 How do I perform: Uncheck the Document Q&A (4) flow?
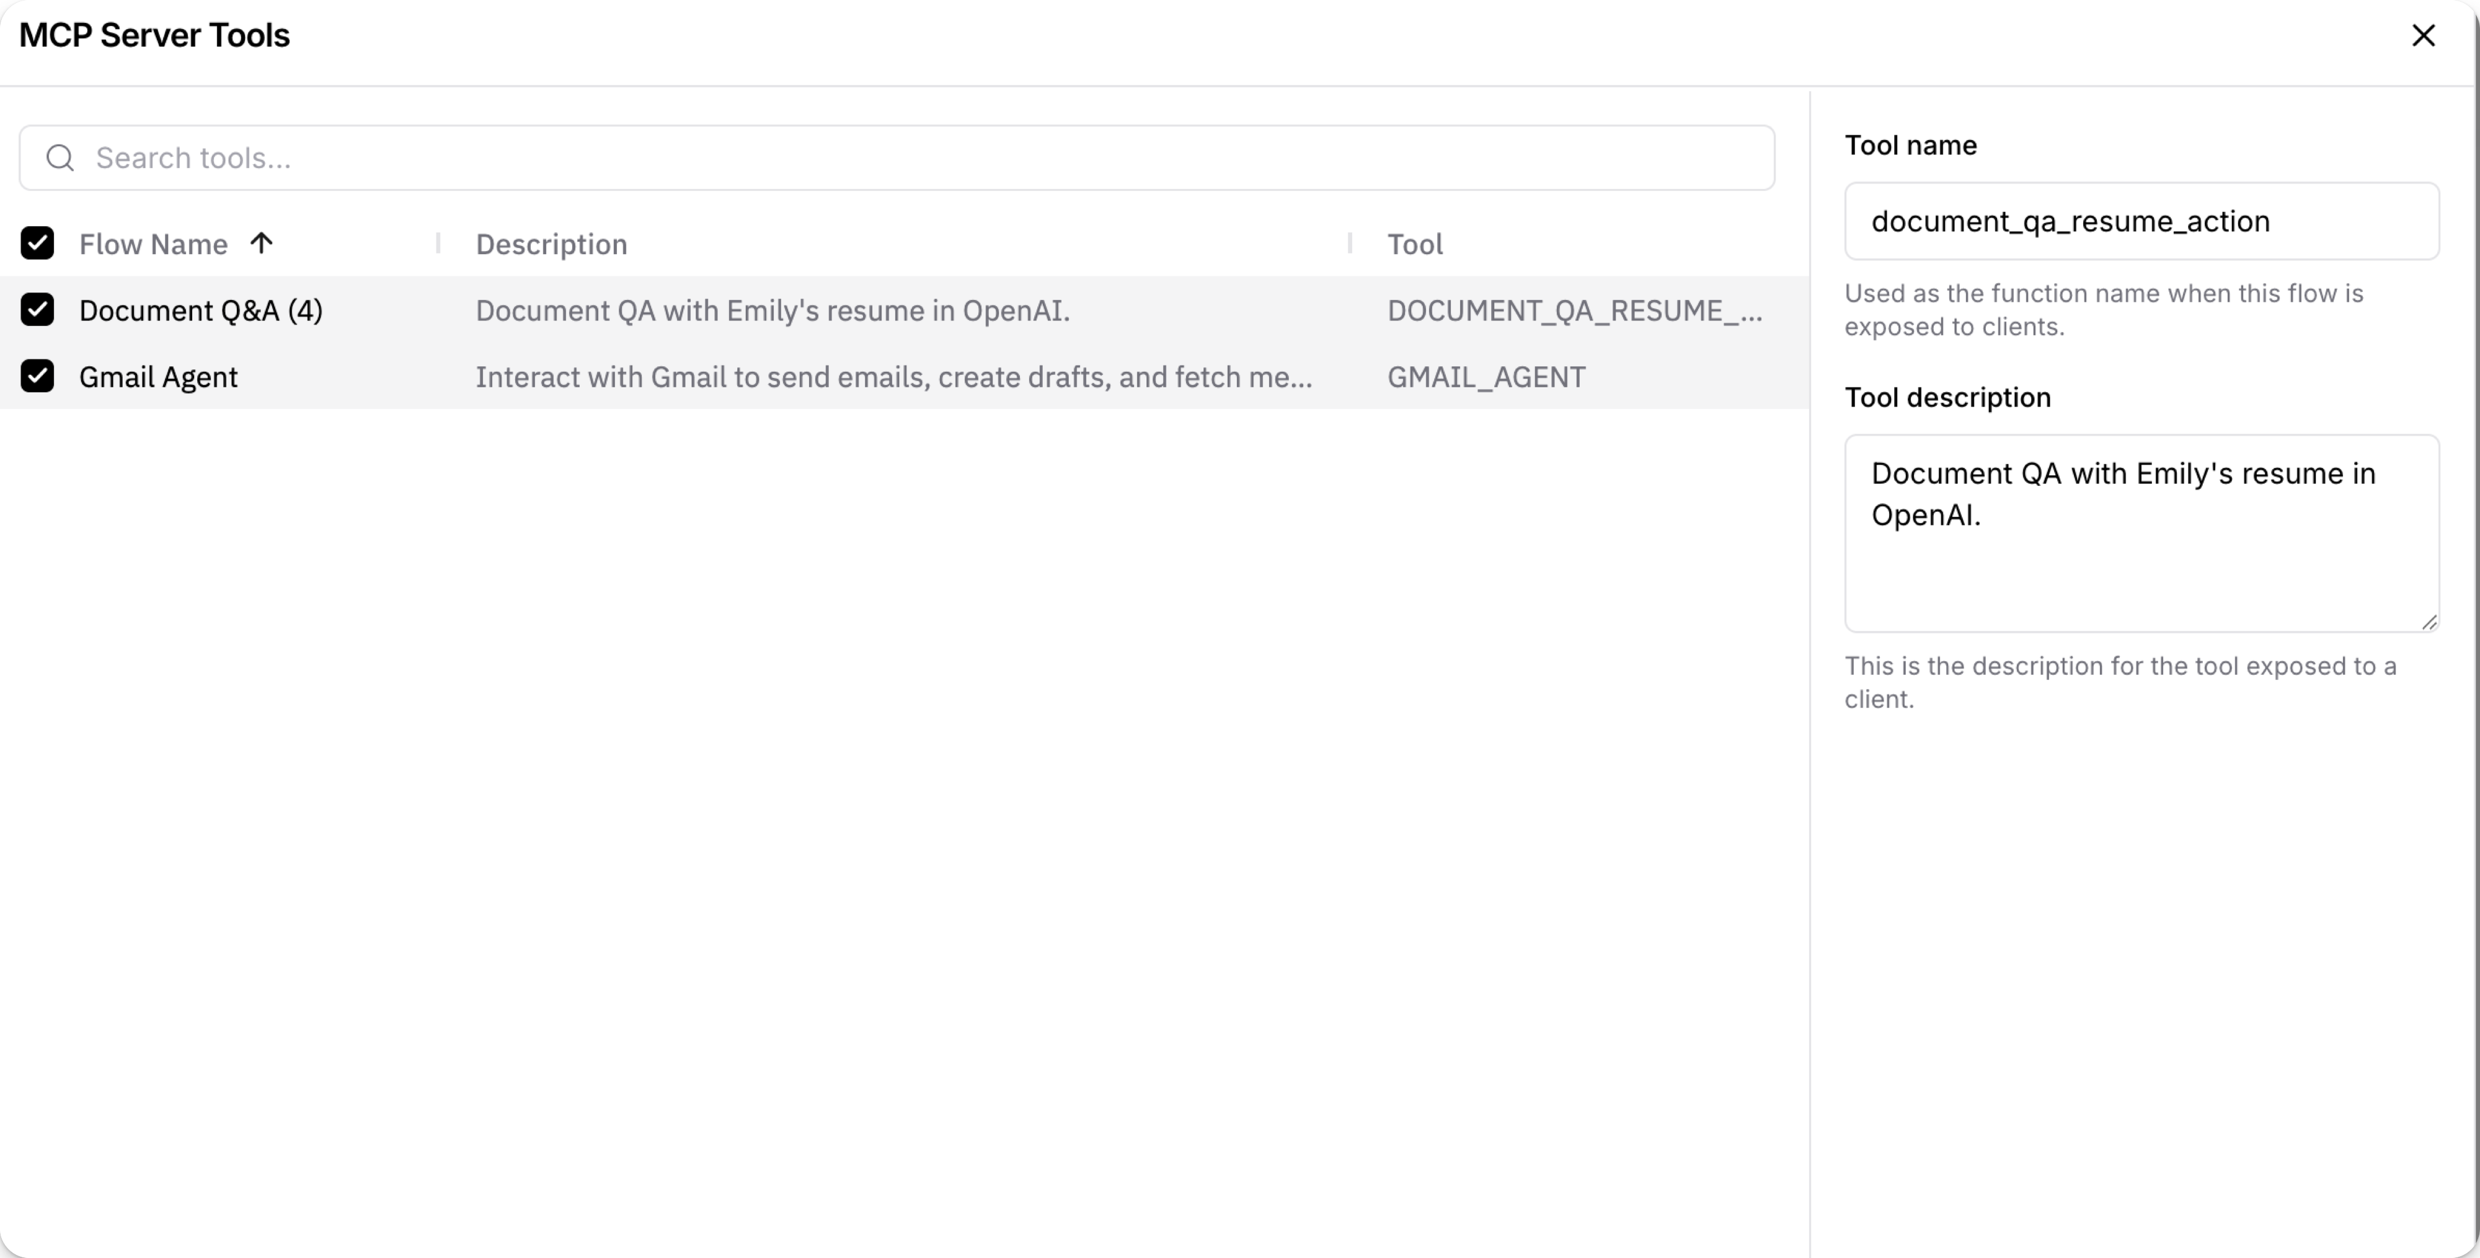[x=38, y=309]
